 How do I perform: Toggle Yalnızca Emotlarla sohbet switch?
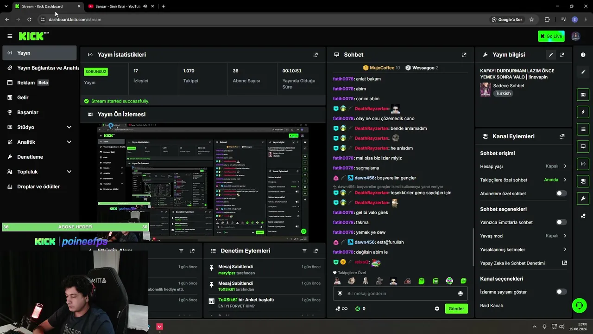[x=561, y=222]
